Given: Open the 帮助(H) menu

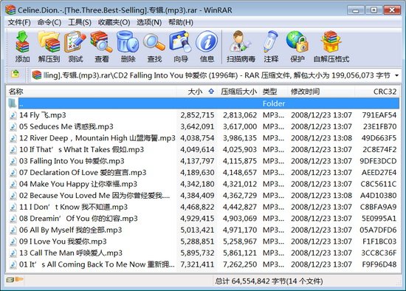Looking at the screenshot, I should pyautogui.click(x=181, y=23).
